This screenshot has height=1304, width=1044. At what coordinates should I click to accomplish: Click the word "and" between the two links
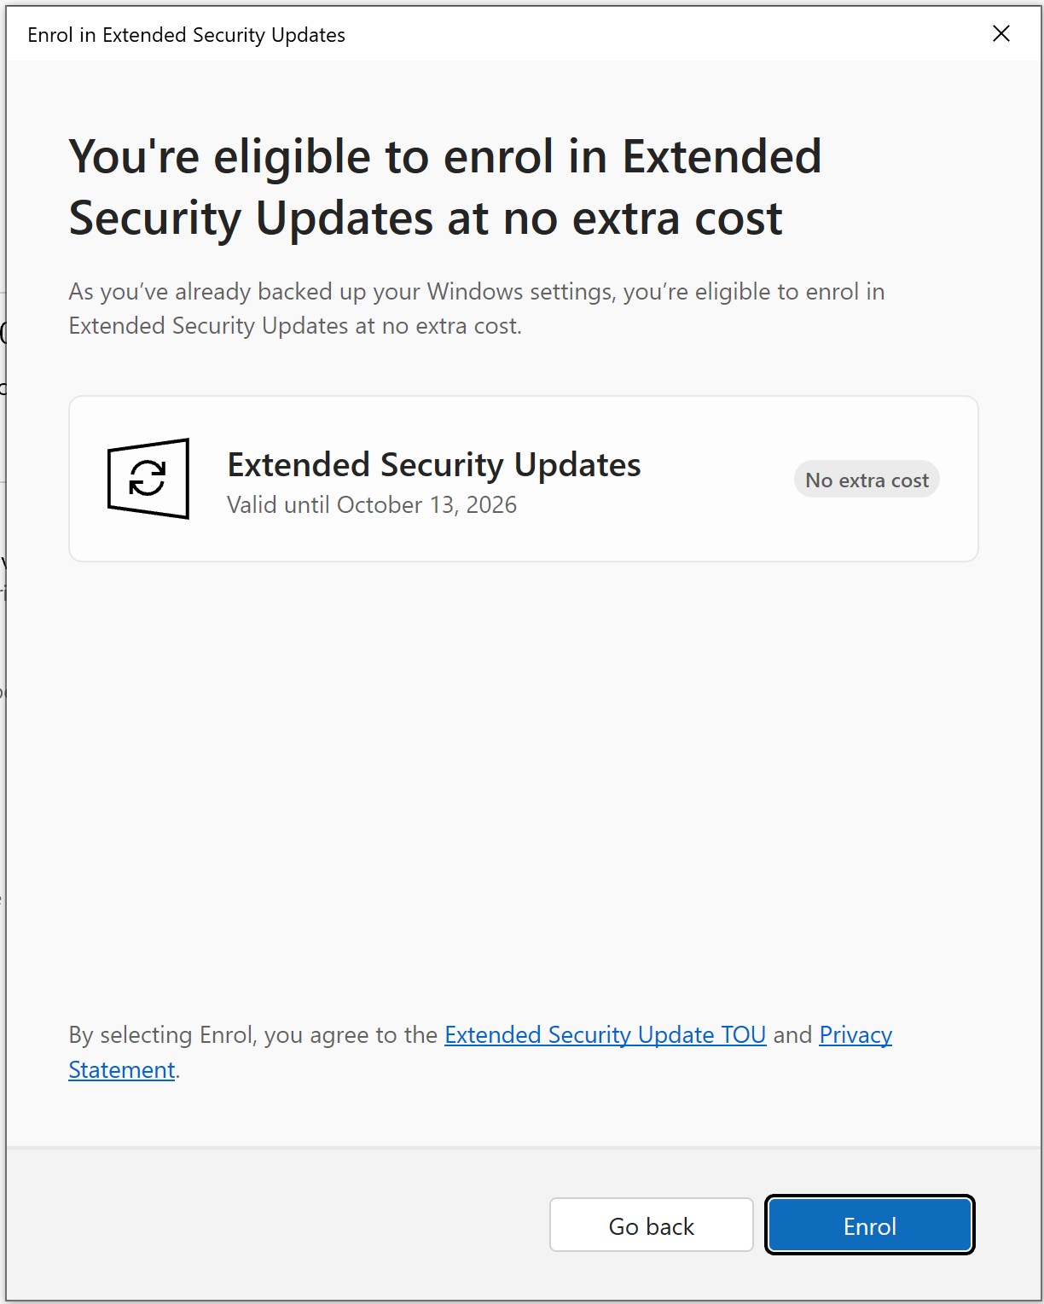792,1035
